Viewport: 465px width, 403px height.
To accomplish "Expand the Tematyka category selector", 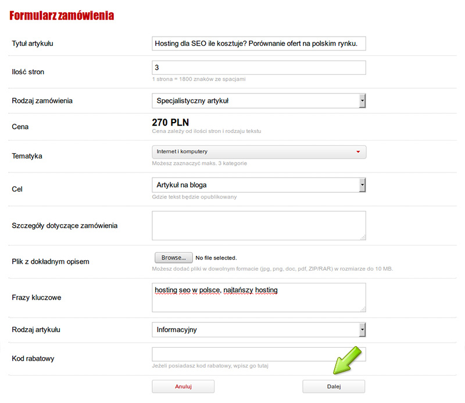I will click(x=259, y=152).
